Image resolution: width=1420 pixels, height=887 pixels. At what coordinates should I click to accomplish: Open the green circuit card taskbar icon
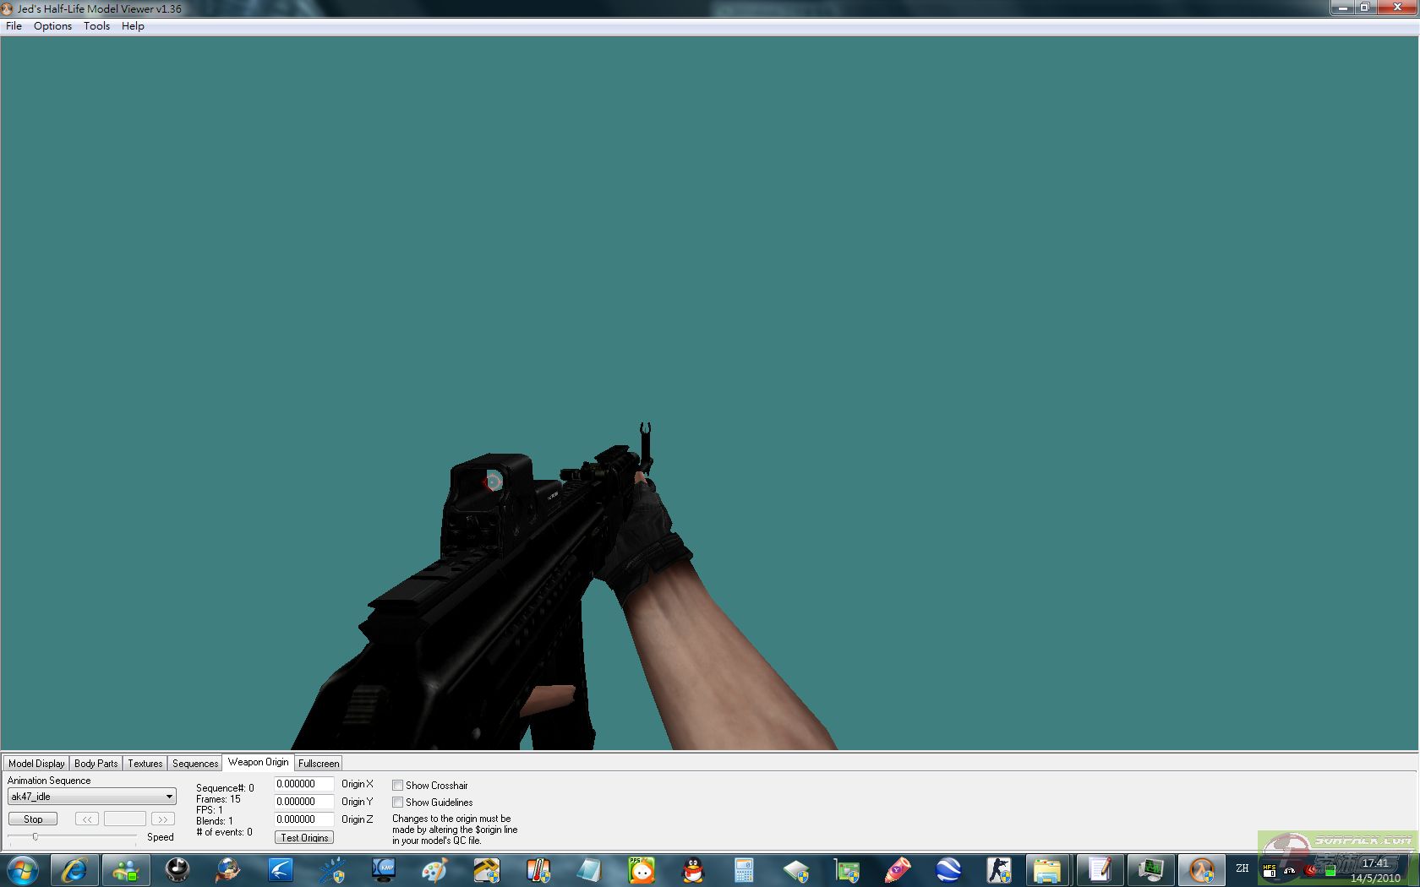pos(846,869)
